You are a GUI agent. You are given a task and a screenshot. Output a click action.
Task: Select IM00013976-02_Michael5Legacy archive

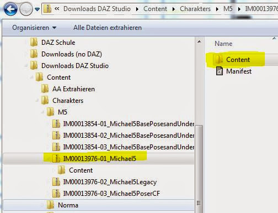110,182
